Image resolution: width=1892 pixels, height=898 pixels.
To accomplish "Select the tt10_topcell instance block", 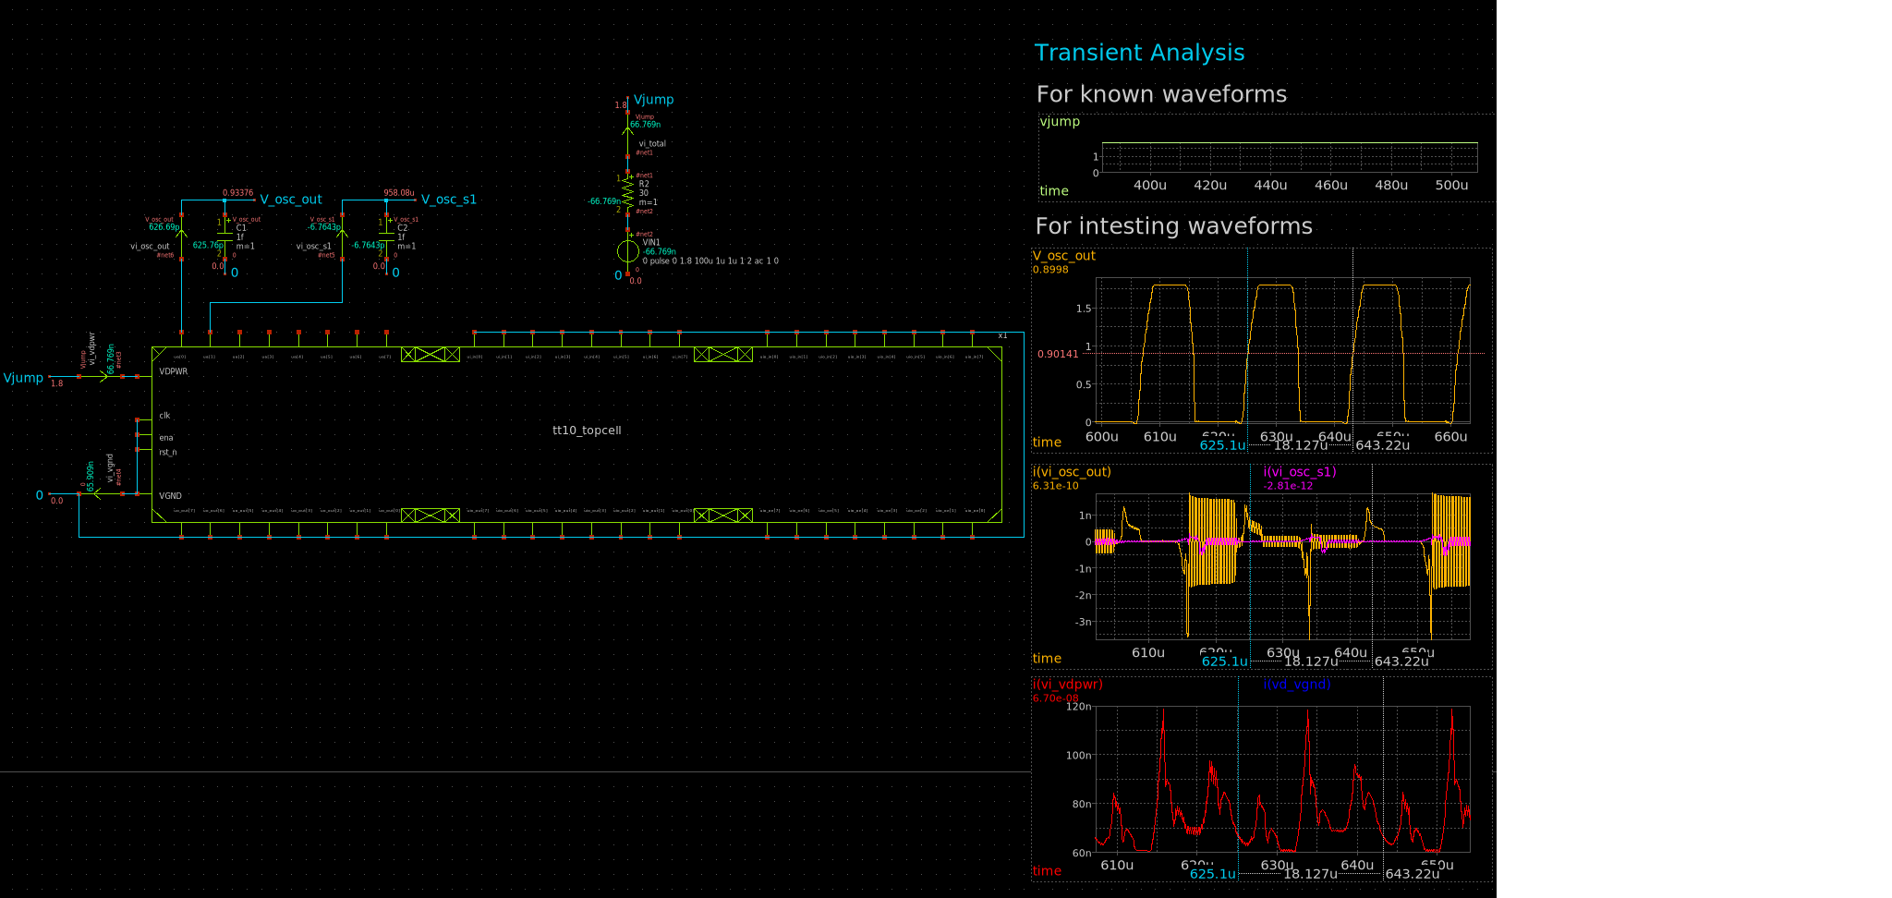I will click(x=587, y=430).
